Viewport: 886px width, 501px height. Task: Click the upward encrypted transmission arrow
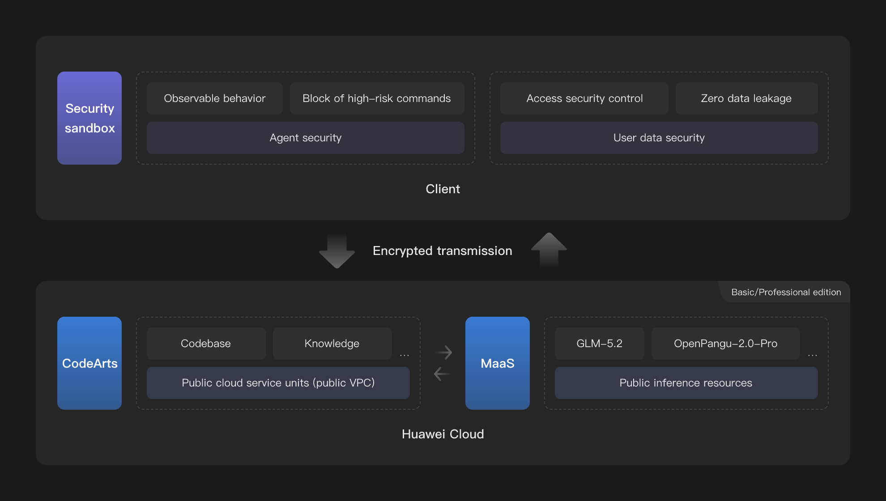pyautogui.click(x=549, y=250)
